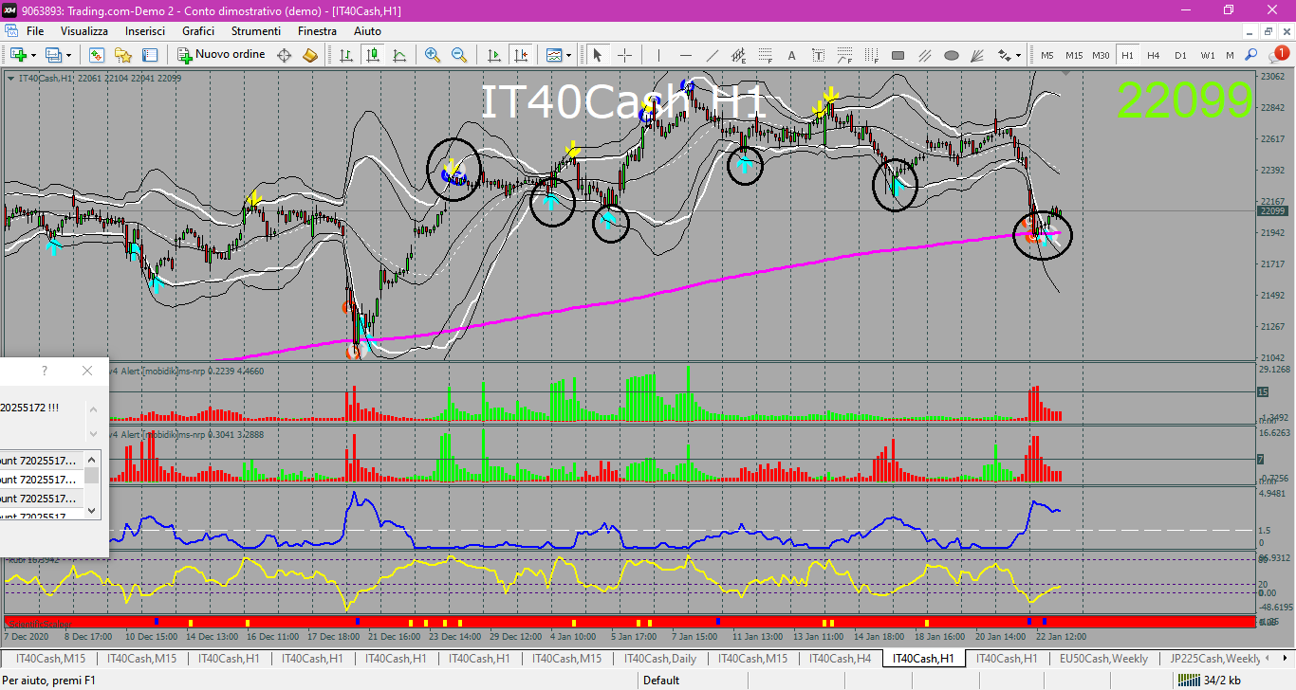The height and width of the screenshot is (690, 1296).
Task: Select the trendline tool
Action: tap(712, 55)
